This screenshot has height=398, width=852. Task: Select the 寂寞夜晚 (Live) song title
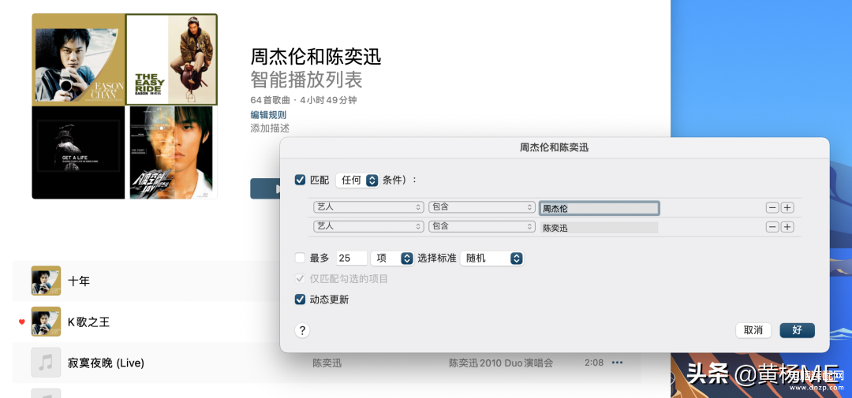click(x=106, y=363)
